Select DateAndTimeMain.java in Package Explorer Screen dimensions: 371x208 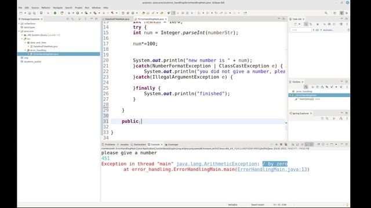45,46
